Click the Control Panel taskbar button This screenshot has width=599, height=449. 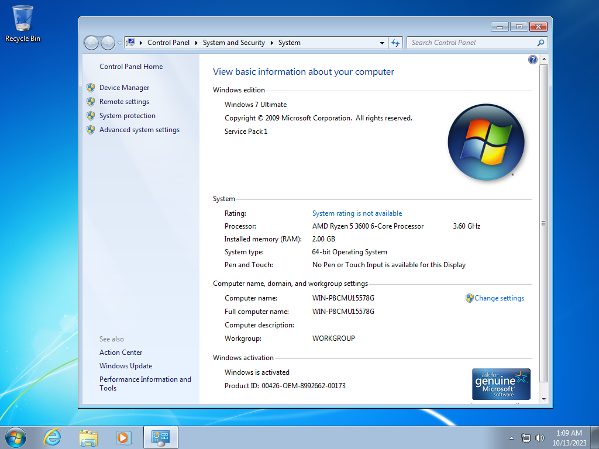click(x=161, y=437)
